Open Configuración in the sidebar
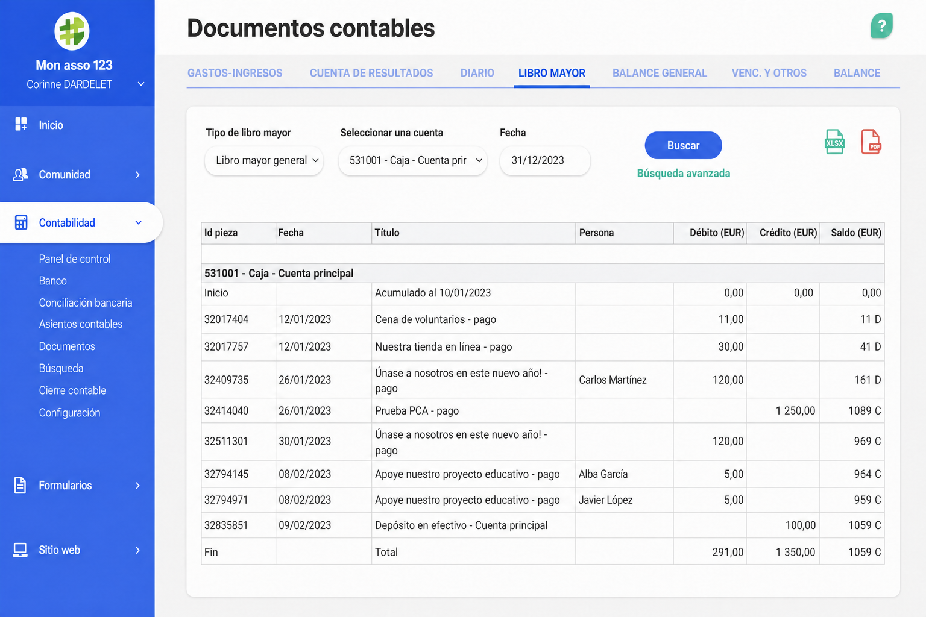 point(69,413)
